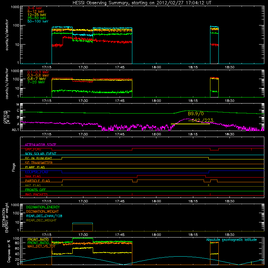Viewport: 268px width, 268px height.
Task: Click the GOES class C tick label
Action: tap(18, 111)
